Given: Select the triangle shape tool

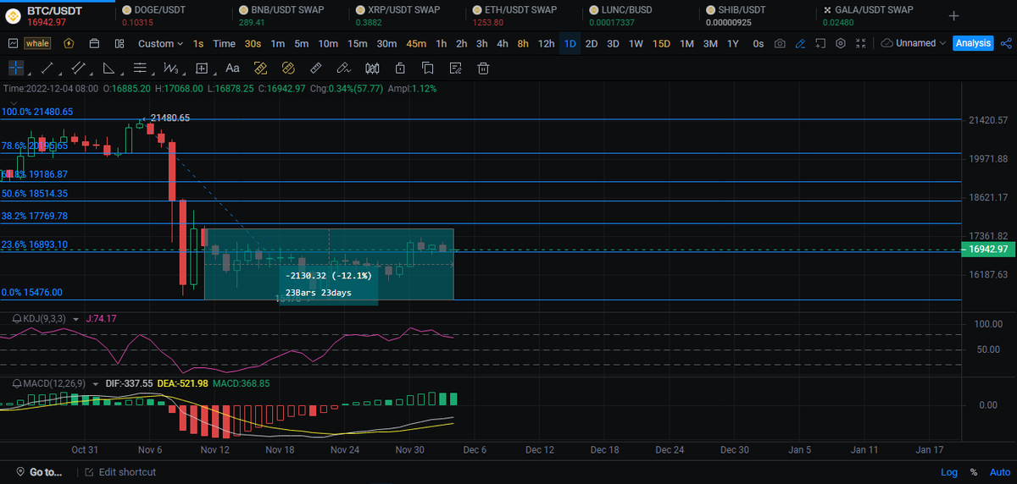Looking at the screenshot, I should pos(108,68).
